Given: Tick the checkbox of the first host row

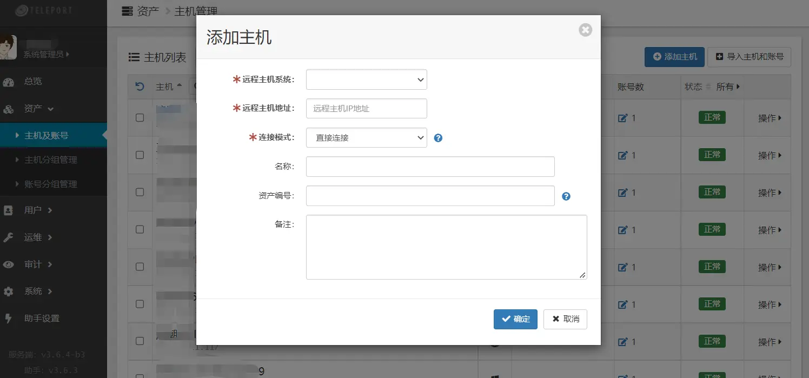Looking at the screenshot, I should [140, 118].
